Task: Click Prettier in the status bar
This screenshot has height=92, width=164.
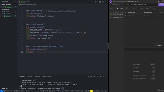Action: click(97, 91)
